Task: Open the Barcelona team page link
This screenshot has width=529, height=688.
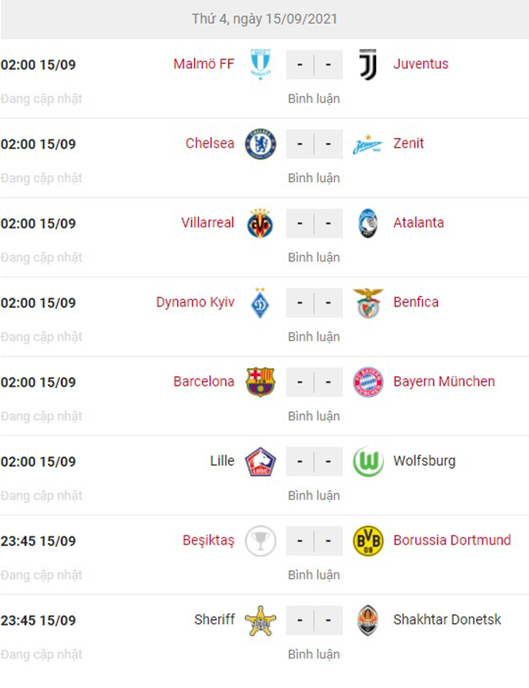Action: tap(204, 382)
